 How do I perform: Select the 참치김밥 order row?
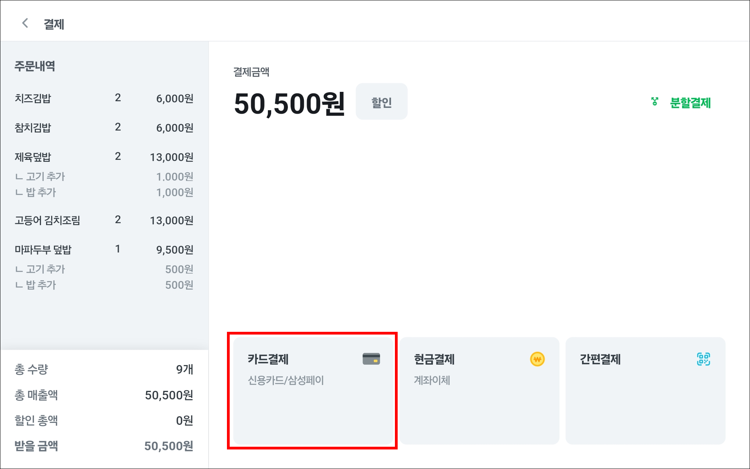pyautogui.click(x=104, y=128)
